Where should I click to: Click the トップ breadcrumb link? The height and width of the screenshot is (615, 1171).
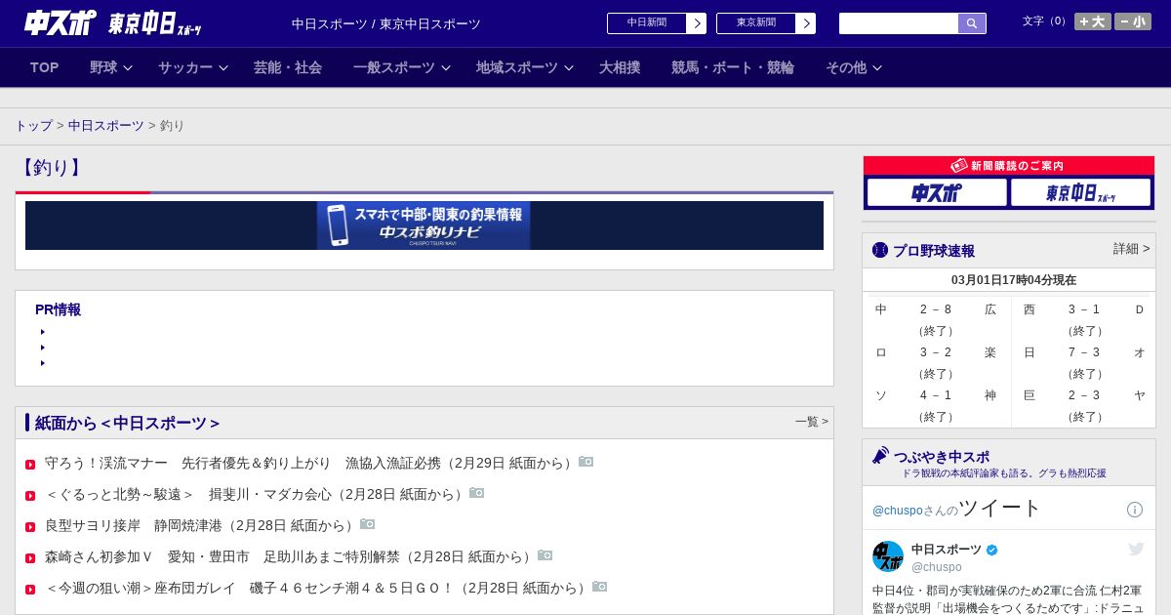point(33,126)
